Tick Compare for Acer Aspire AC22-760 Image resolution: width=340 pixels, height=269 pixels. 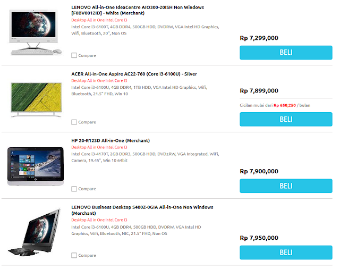tap(74, 122)
